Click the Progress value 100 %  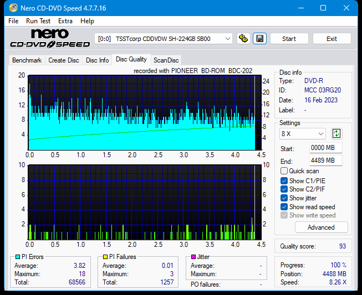coord(339,265)
